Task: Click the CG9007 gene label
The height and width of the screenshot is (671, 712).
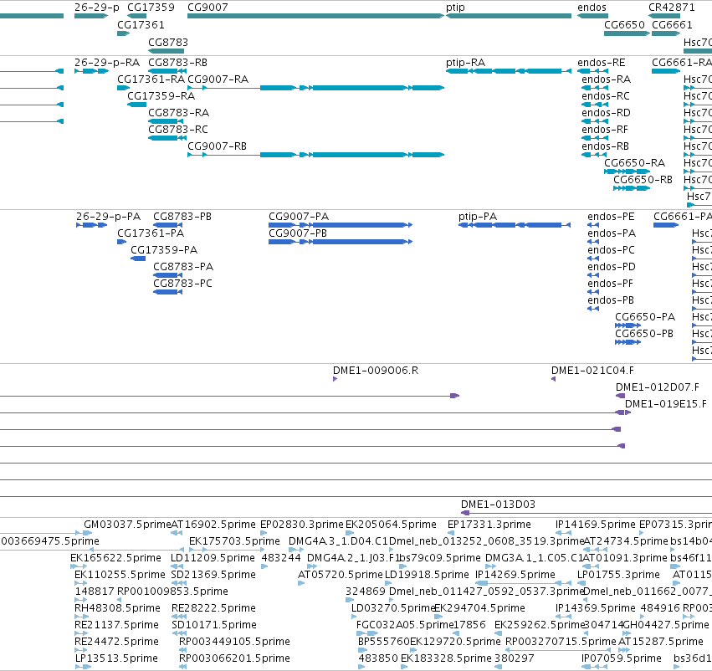Action: [207, 8]
